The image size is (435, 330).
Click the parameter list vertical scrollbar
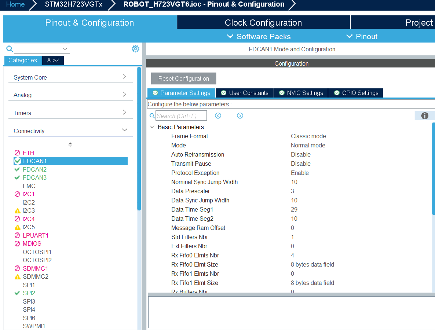(433, 169)
